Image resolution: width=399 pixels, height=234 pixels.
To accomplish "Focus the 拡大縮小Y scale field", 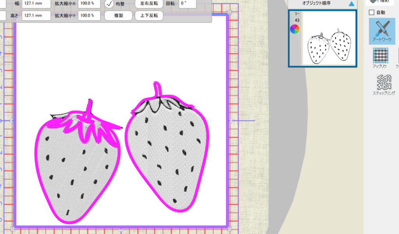I will (89, 16).
